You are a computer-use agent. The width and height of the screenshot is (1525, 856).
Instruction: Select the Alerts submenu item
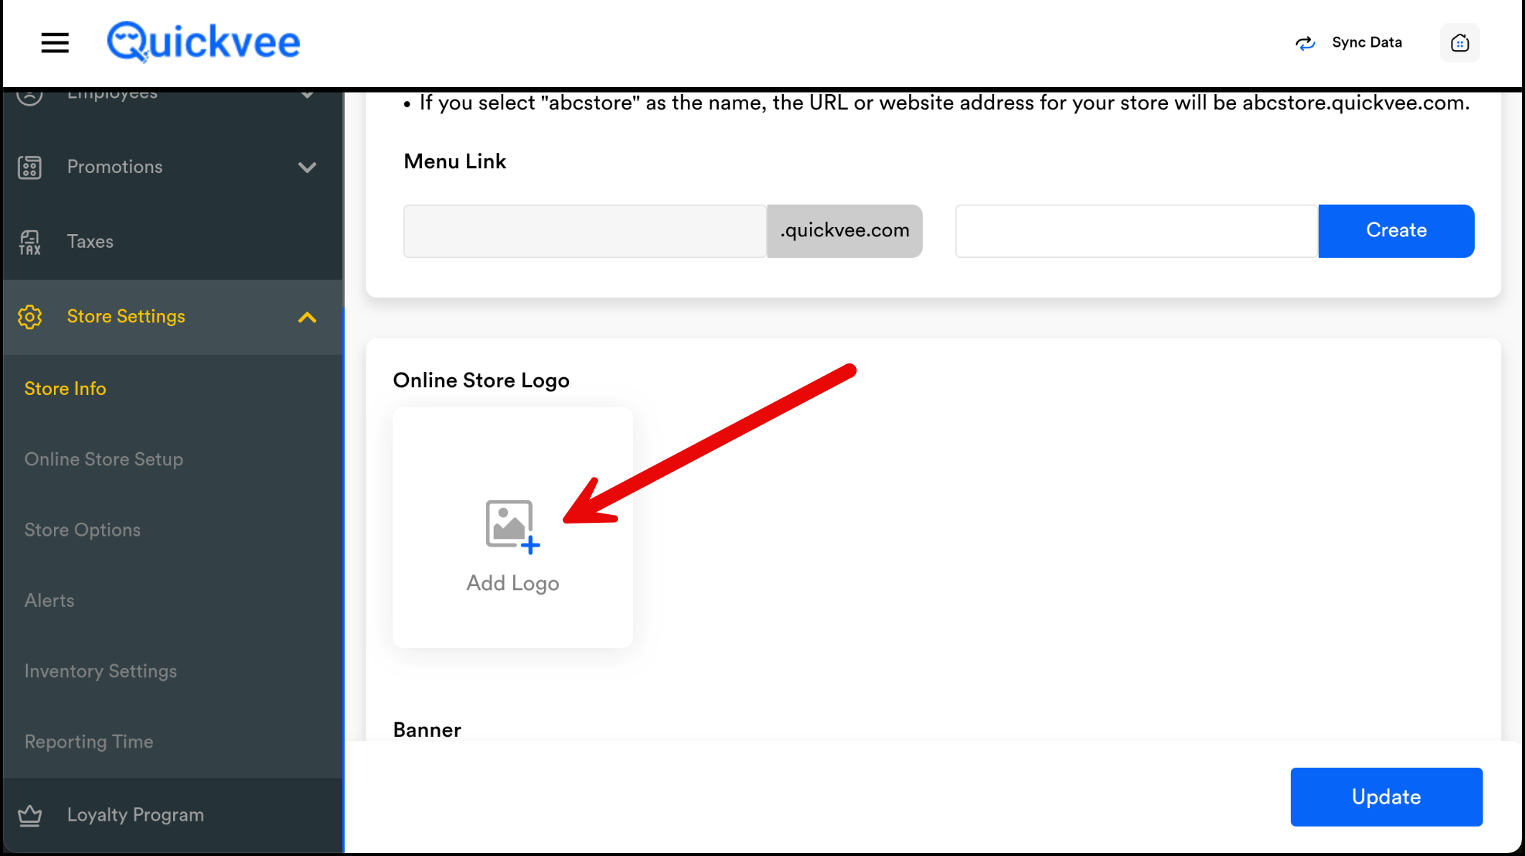click(50, 600)
